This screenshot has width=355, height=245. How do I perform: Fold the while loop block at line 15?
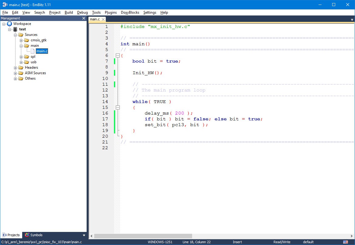click(118, 108)
